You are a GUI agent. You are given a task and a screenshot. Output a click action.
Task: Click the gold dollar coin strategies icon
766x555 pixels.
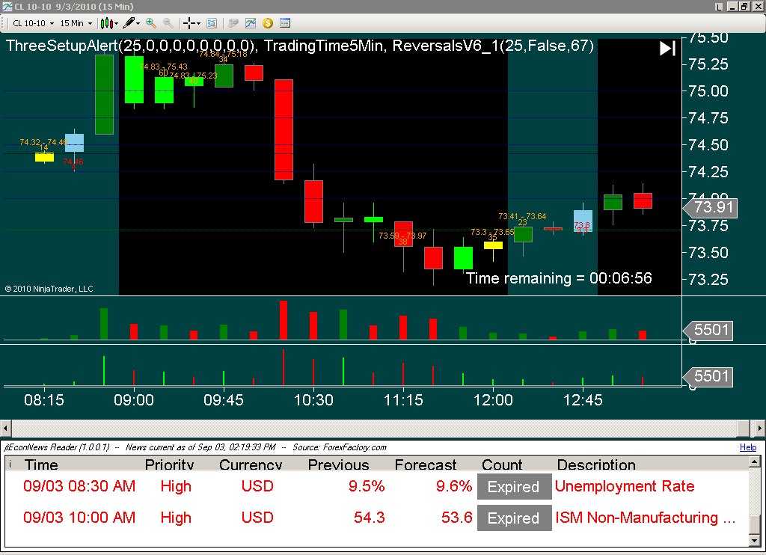(267, 23)
